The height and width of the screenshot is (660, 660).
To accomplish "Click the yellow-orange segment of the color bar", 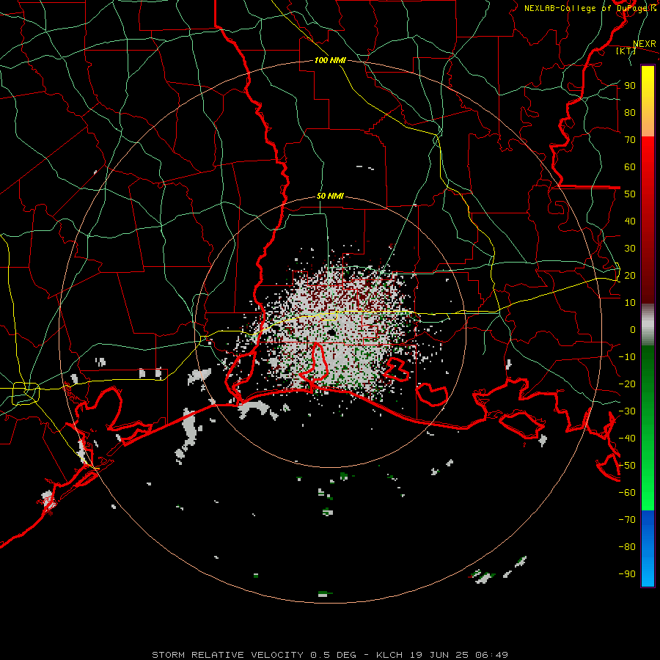I will click(648, 101).
